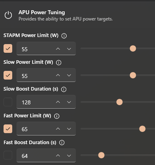Decrease Slow Power Limit with down arrow
The width and height of the screenshot is (155, 165).
(69, 76)
